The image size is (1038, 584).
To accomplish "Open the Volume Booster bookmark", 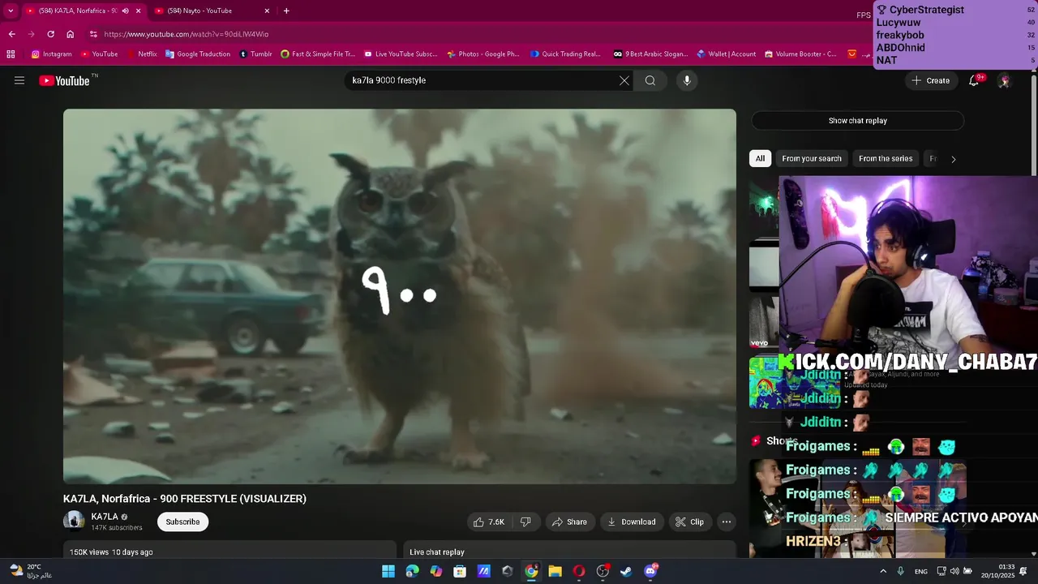I will click(800, 54).
